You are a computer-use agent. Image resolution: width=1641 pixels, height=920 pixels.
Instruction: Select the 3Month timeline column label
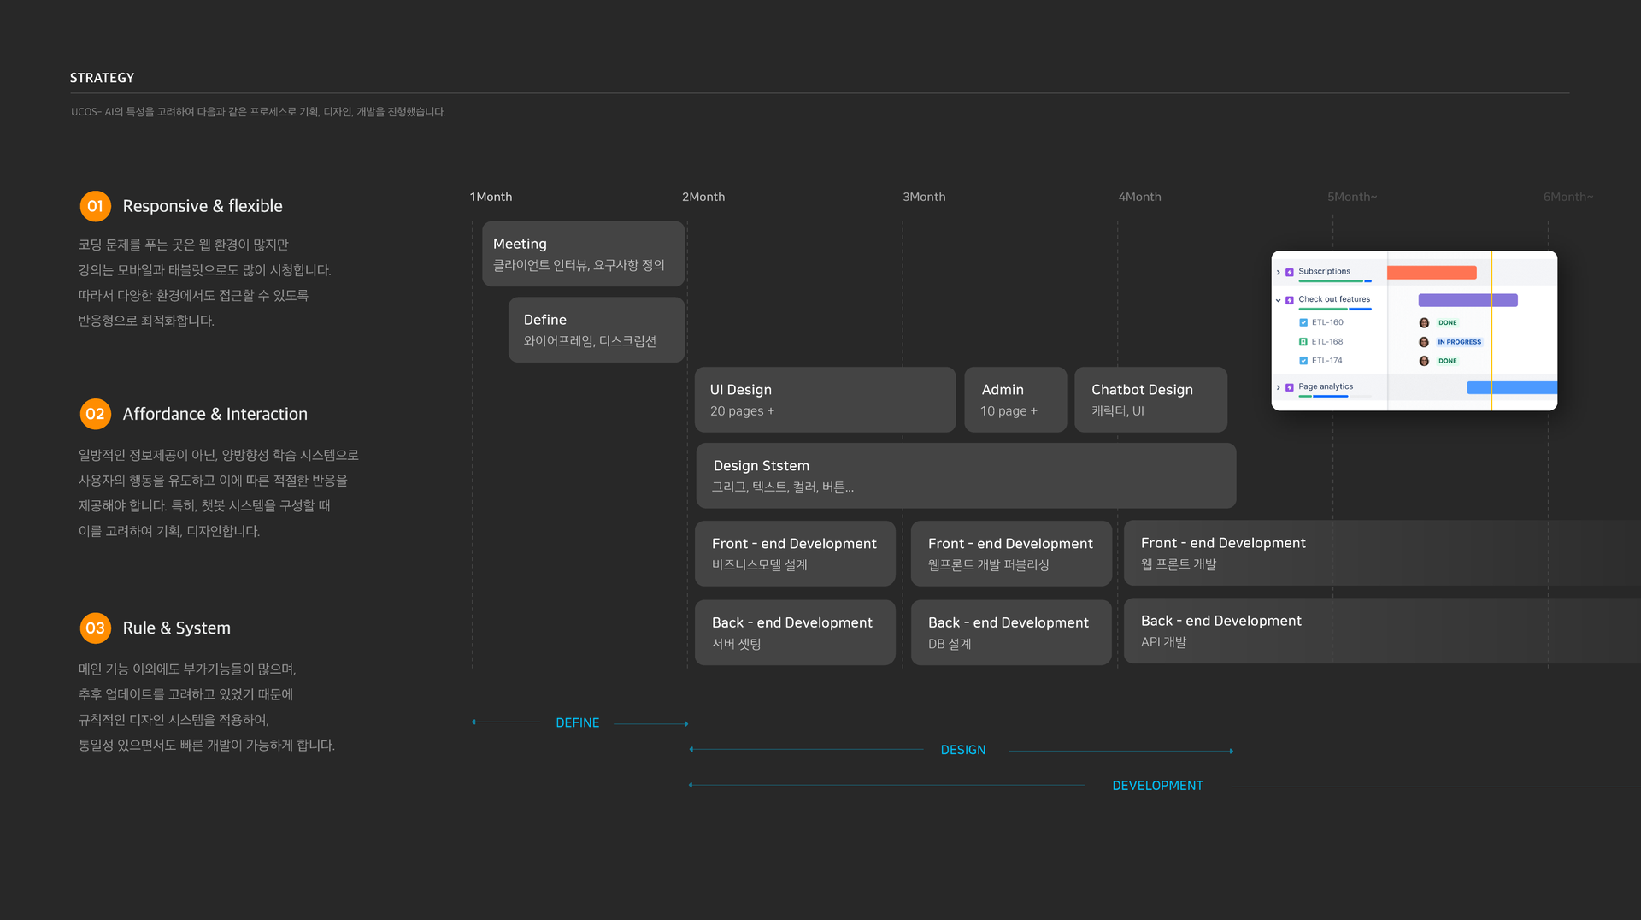point(924,197)
